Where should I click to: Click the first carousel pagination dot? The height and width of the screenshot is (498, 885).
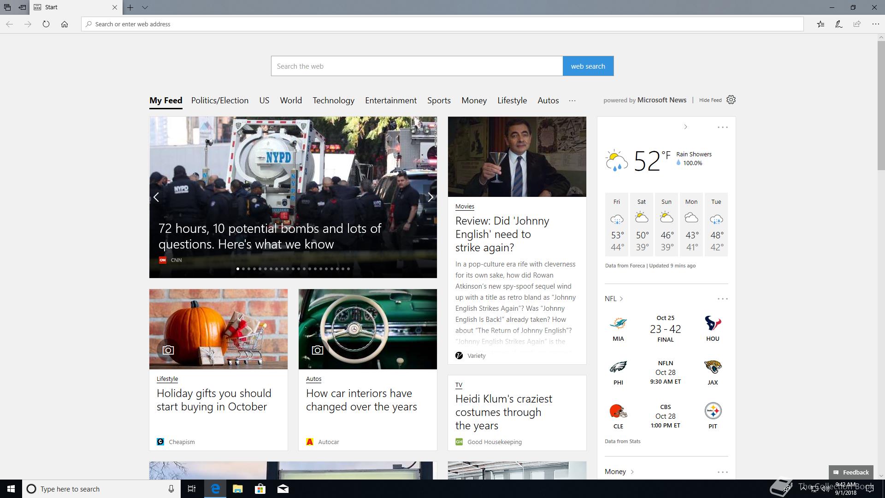(238, 268)
